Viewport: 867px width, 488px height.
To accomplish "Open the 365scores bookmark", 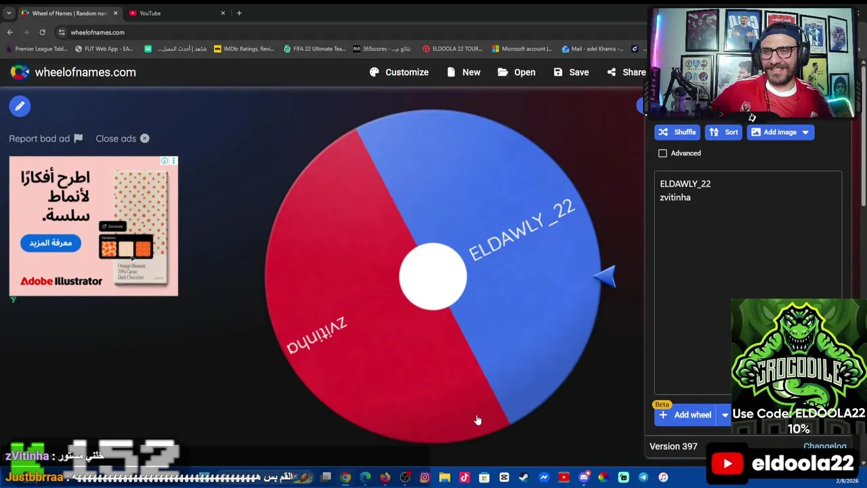I will tap(381, 49).
